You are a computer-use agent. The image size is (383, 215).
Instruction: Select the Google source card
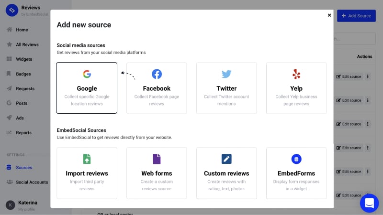[x=87, y=88]
